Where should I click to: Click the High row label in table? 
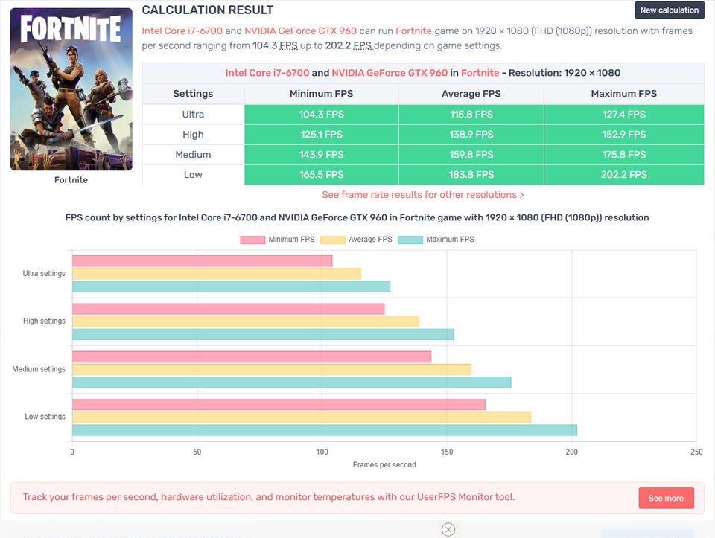coord(194,135)
